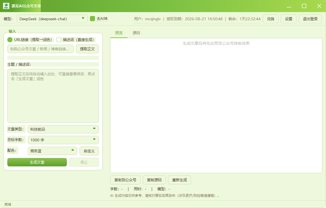Click the disabled 停止 button

(x=84, y=162)
